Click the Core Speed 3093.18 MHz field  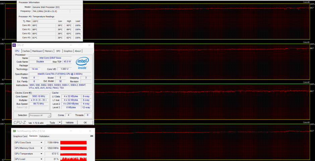[39, 96]
